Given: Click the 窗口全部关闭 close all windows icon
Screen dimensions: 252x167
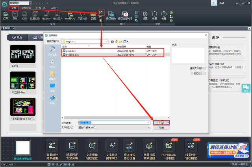Looking at the screenshot, I should [125, 16].
